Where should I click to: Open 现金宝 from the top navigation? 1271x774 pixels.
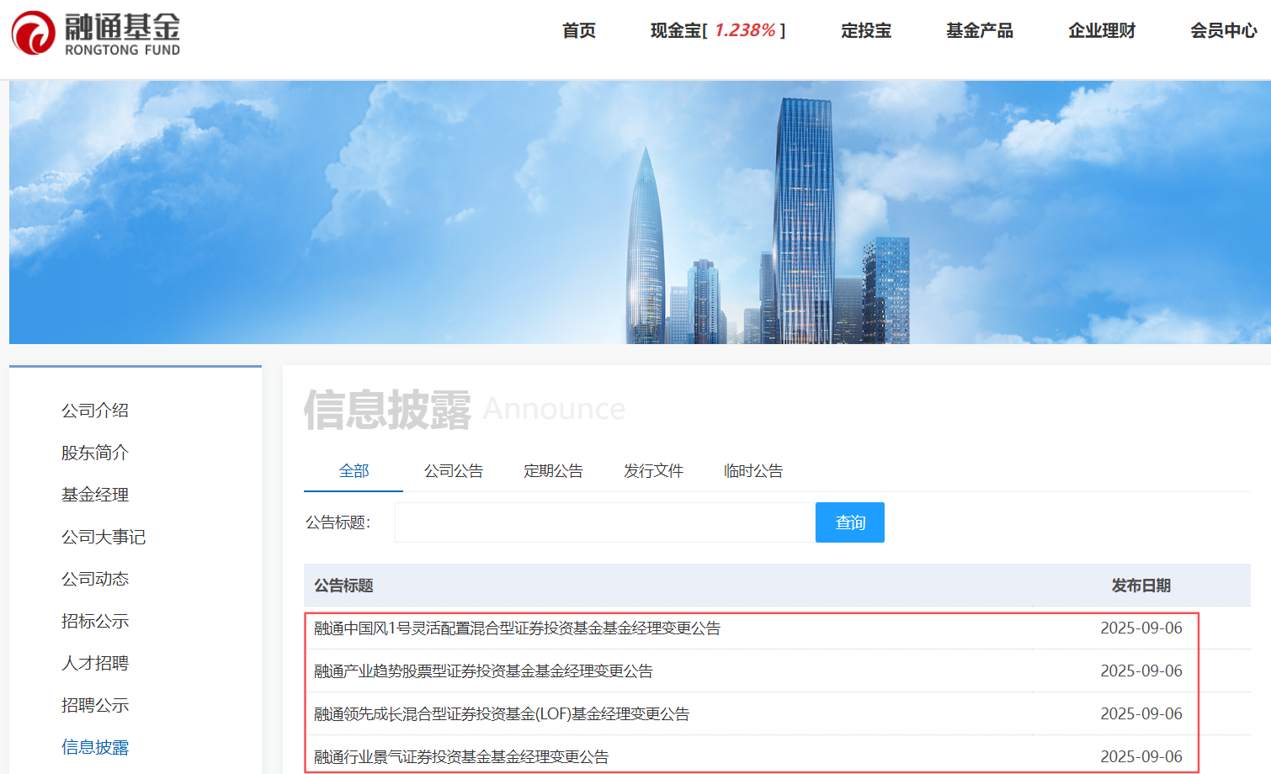click(x=717, y=31)
